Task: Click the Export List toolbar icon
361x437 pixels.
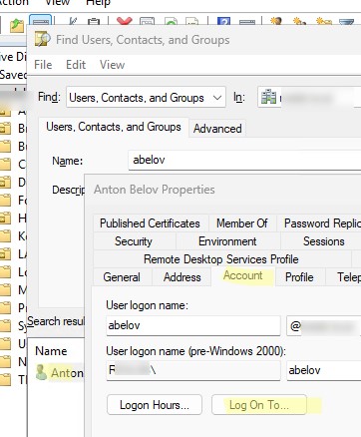Action: [x=191, y=22]
